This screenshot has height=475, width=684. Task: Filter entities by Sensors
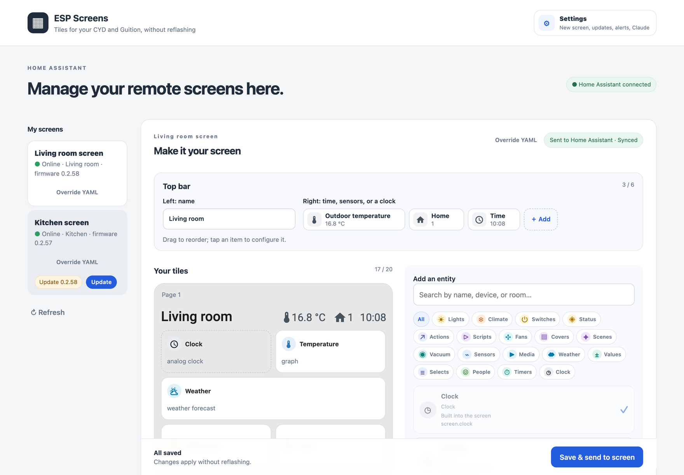point(479,354)
